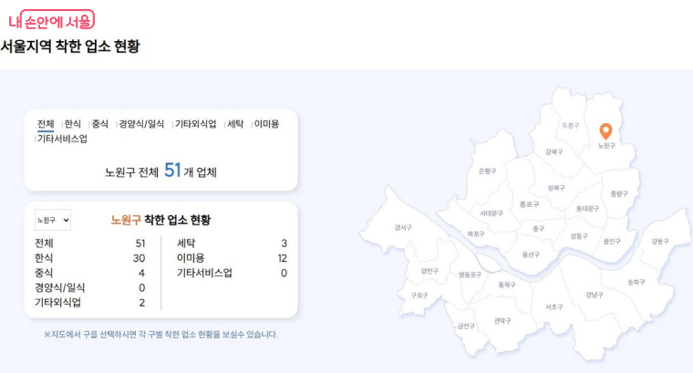Select 강남구 district on the map
This screenshot has height=373, width=693.
click(594, 295)
